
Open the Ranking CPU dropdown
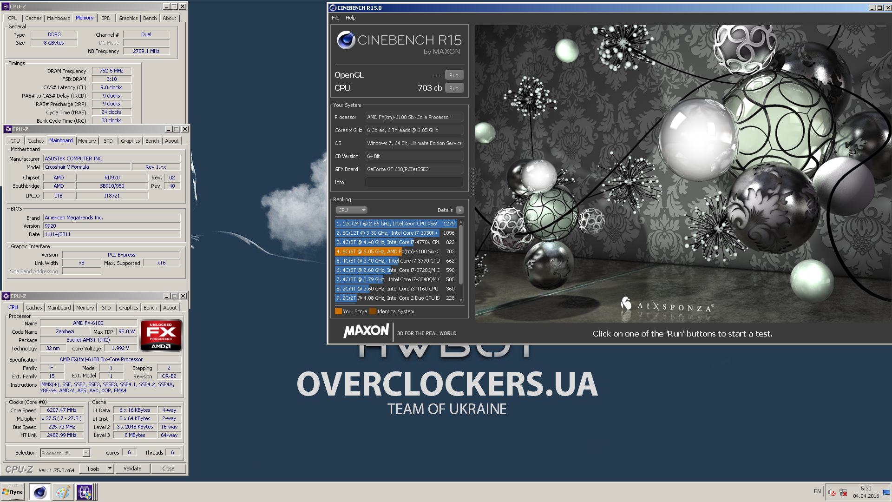(x=352, y=210)
